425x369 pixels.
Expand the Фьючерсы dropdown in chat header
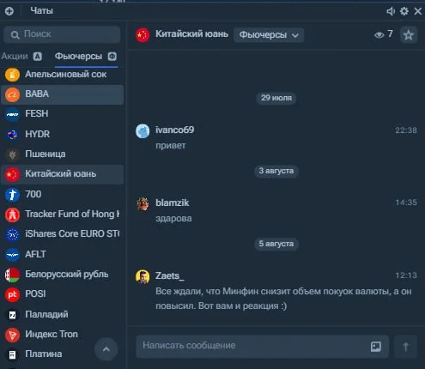point(269,35)
